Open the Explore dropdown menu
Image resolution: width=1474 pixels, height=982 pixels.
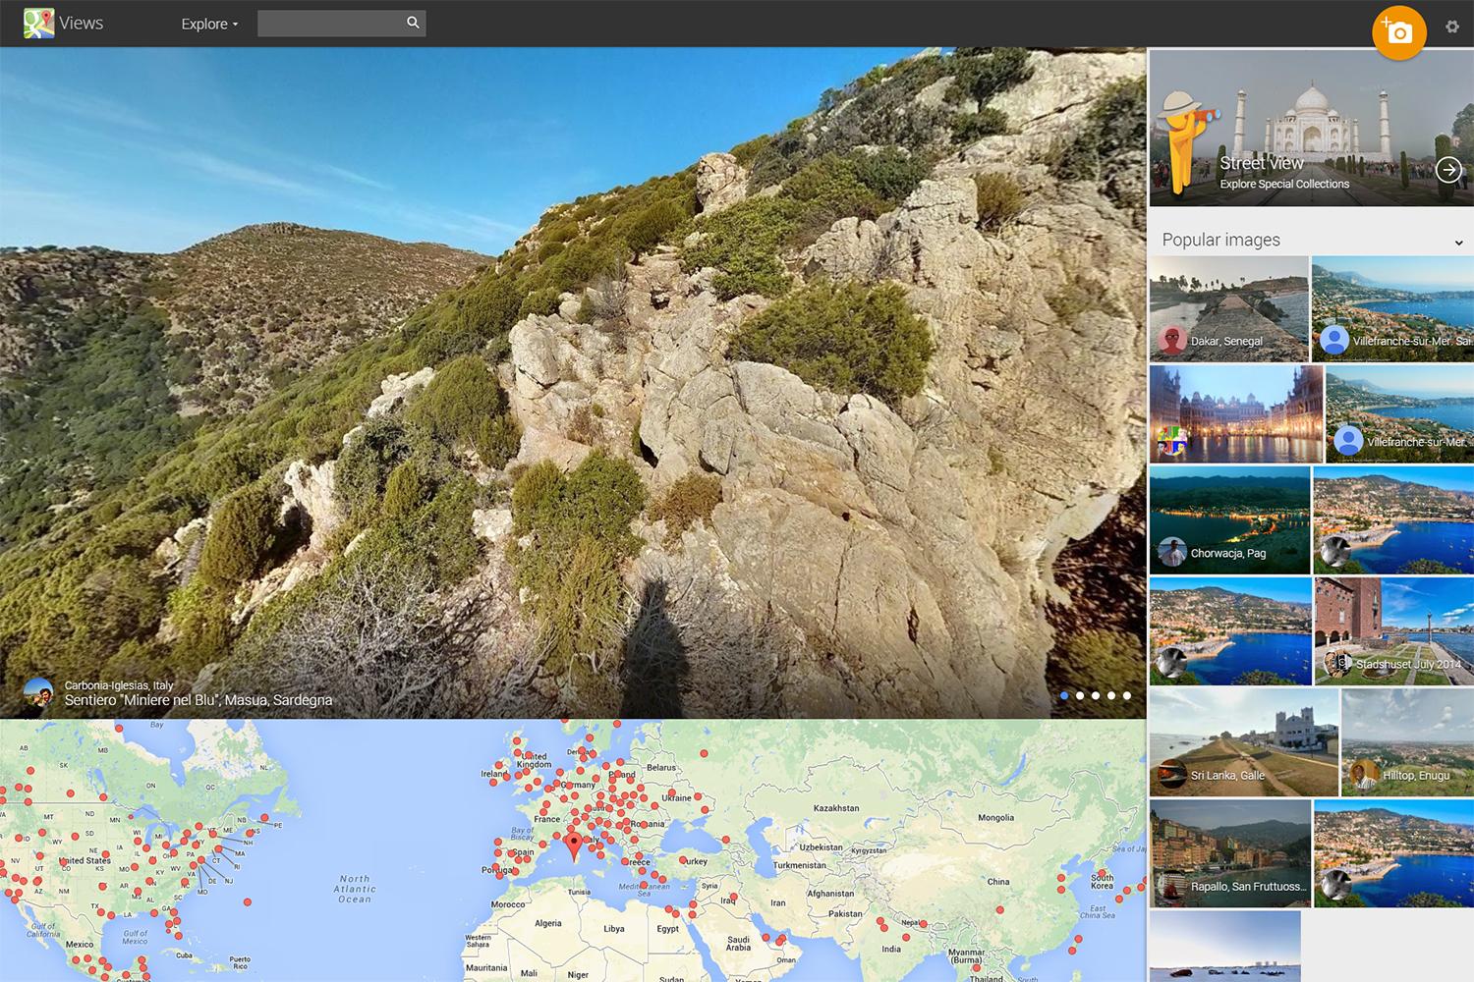point(209,24)
